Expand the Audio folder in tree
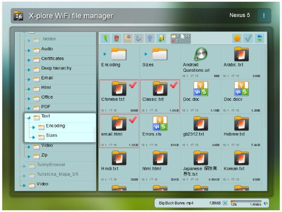 29,51
